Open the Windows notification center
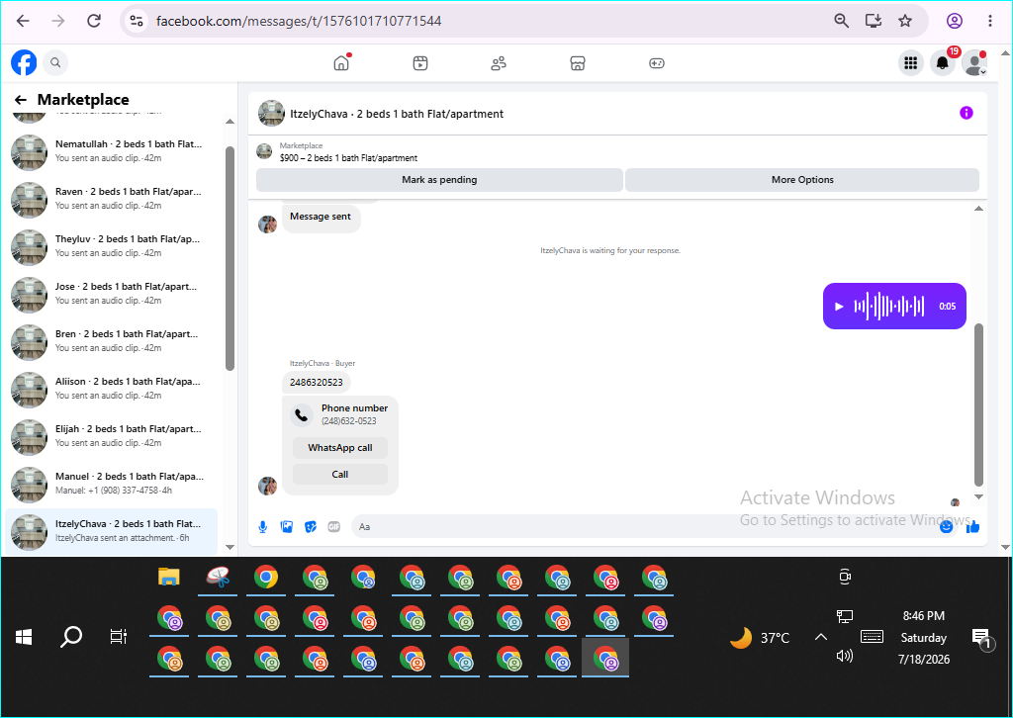The image size is (1013, 718). click(x=982, y=639)
